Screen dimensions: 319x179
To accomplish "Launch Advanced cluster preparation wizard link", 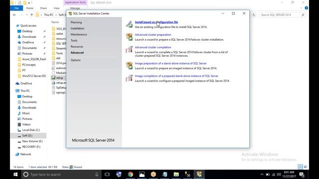I will coord(153,35).
